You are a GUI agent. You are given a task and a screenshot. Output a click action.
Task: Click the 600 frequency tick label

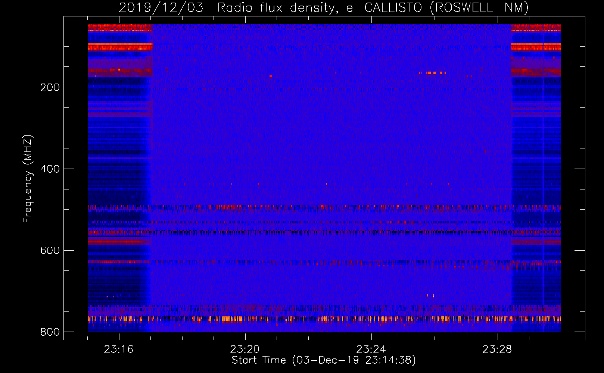pyautogui.click(x=50, y=250)
